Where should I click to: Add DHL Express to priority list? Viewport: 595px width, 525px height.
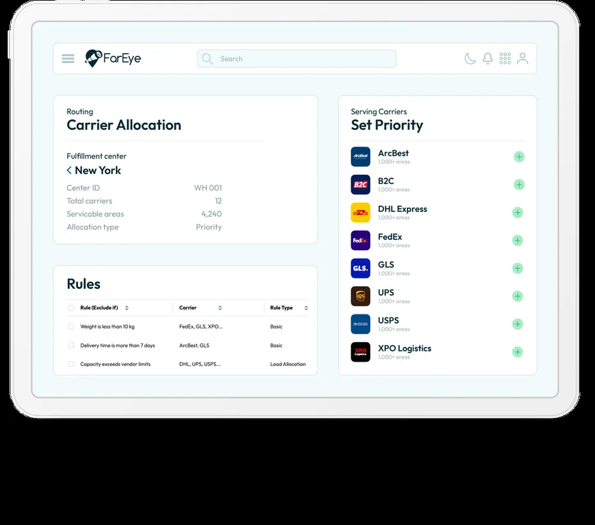click(x=518, y=213)
